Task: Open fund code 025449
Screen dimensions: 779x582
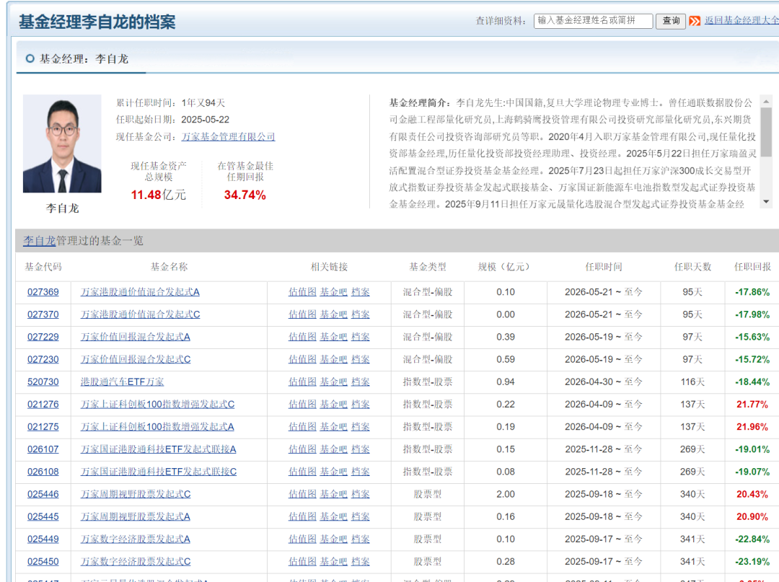Action: (43, 539)
